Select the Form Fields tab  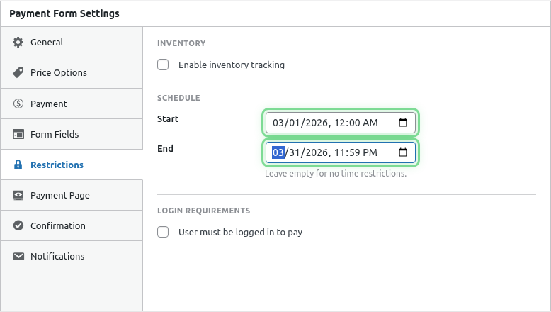point(55,134)
